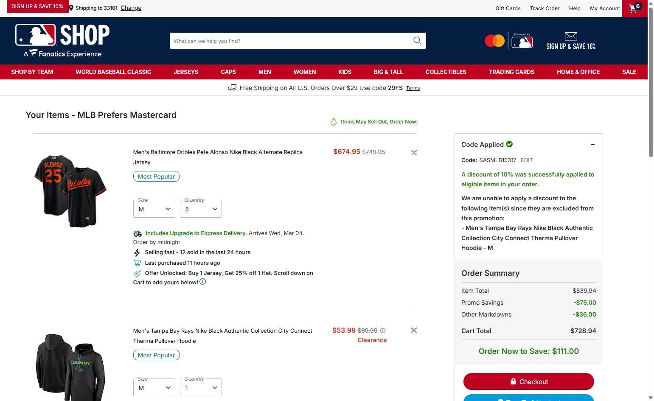Image resolution: width=654 pixels, height=401 pixels.
Task: Open the Men menu
Action: 265,72
